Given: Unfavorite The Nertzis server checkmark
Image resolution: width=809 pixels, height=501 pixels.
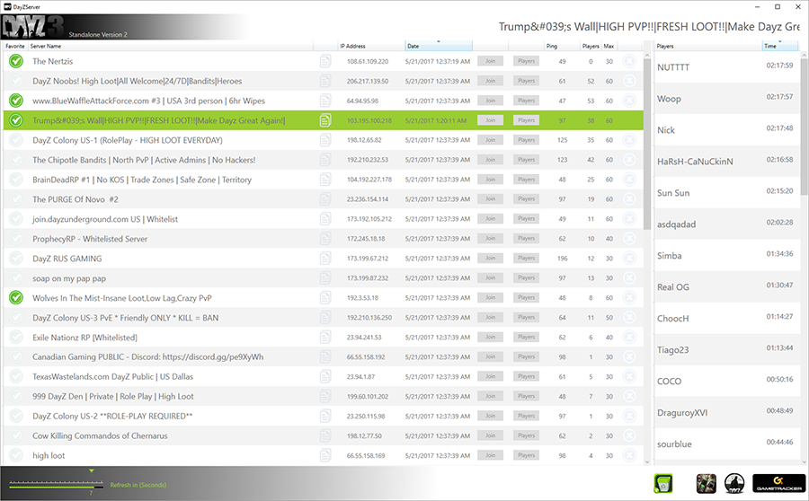Looking at the screenshot, I should coord(16,61).
